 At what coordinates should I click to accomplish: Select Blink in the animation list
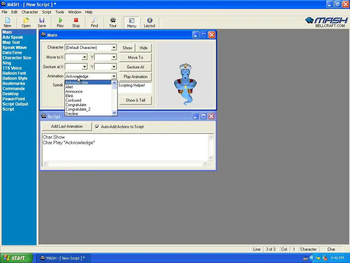tap(88, 96)
